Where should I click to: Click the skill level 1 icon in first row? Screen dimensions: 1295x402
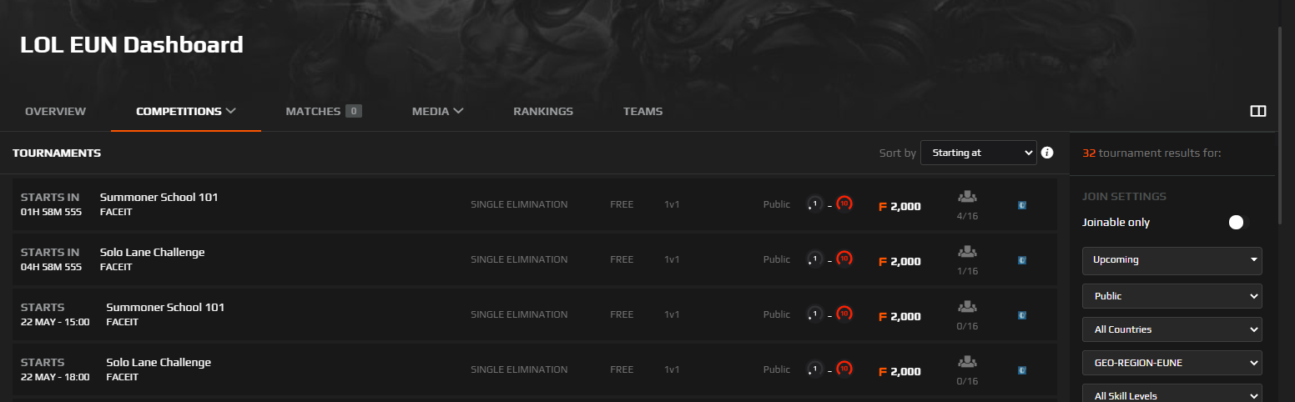point(815,204)
